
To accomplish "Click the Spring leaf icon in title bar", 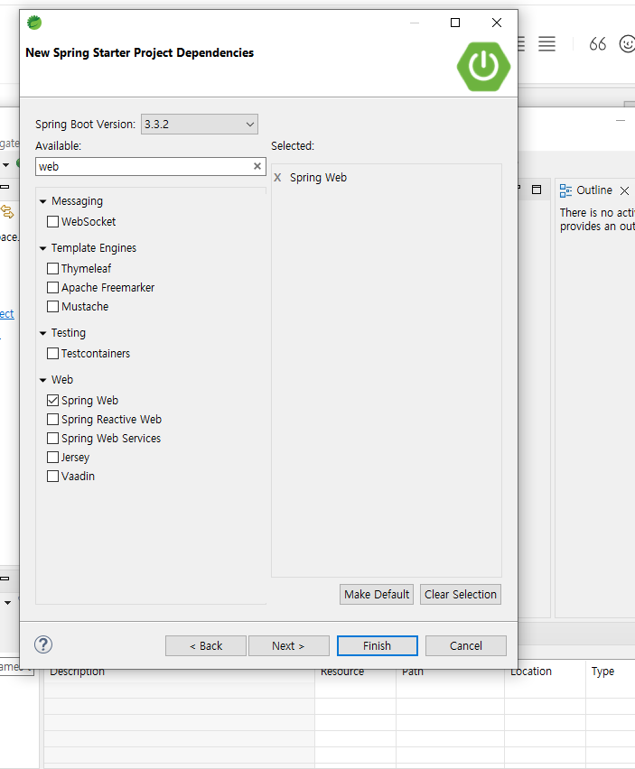I will (x=34, y=23).
